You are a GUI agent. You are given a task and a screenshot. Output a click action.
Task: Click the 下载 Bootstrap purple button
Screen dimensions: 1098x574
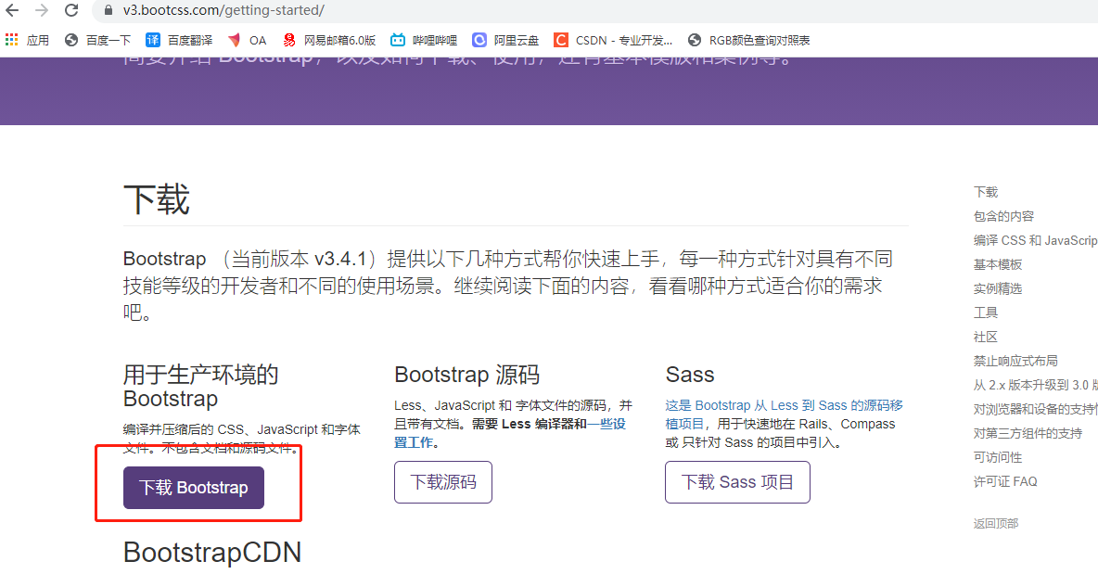click(194, 488)
